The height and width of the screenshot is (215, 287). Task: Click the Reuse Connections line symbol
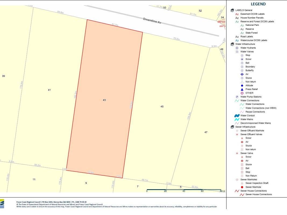[242, 112]
